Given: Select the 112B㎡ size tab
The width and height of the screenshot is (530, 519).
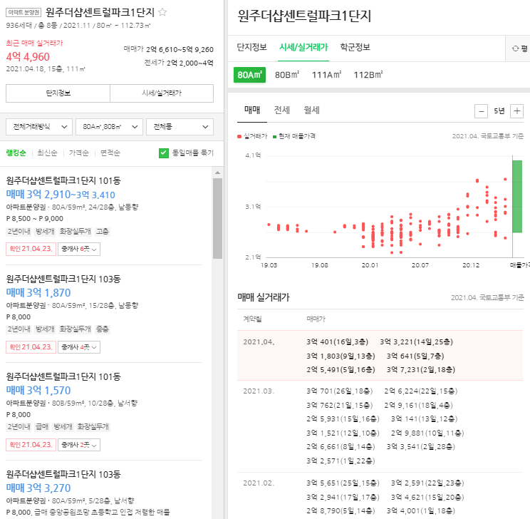Looking at the screenshot, I should 368,75.
